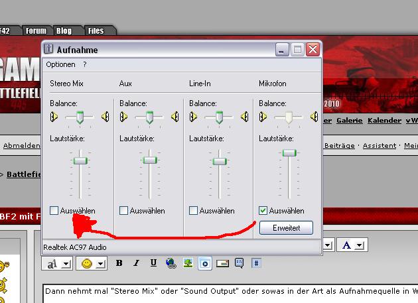418x303 pixels.
Task: Click the Underline formatting icon
Action: pyautogui.click(x=154, y=263)
